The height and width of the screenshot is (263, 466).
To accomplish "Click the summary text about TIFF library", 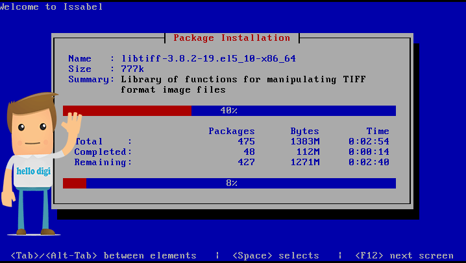I will (x=243, y=85).
